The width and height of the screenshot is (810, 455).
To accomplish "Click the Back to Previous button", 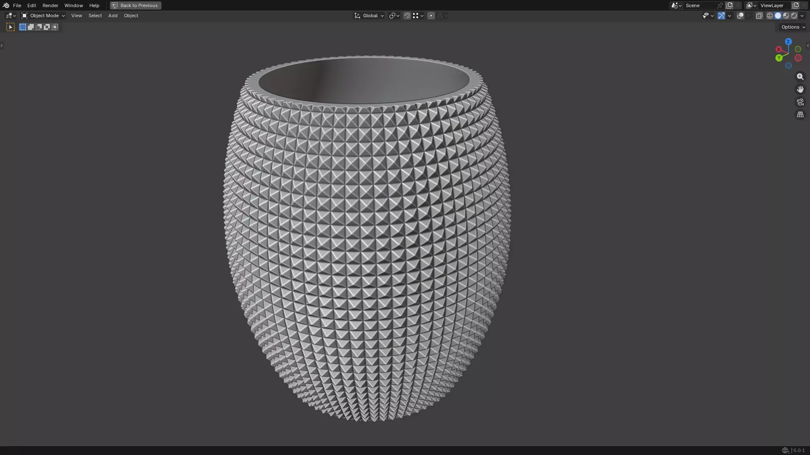I will 135,5.
